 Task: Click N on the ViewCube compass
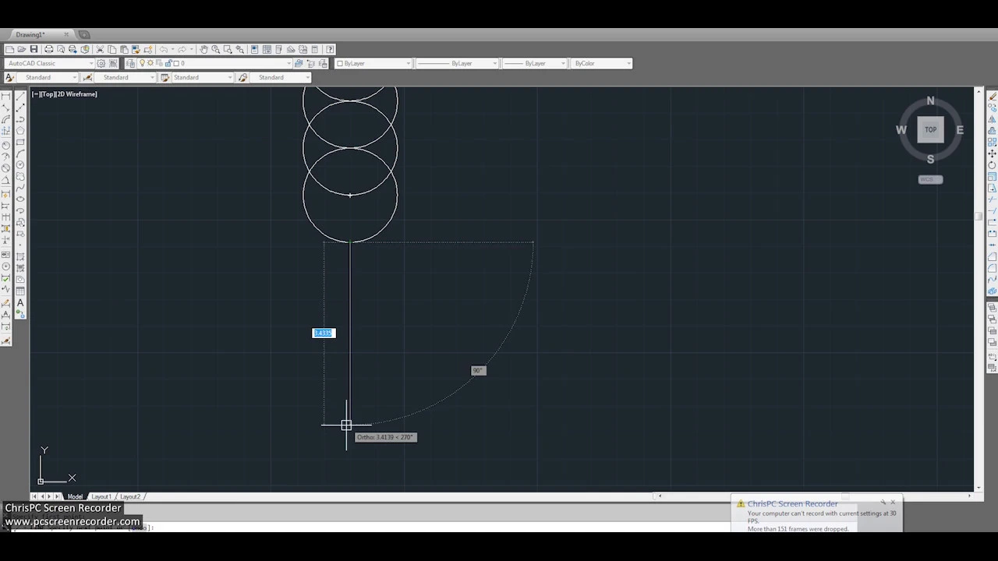930,101
